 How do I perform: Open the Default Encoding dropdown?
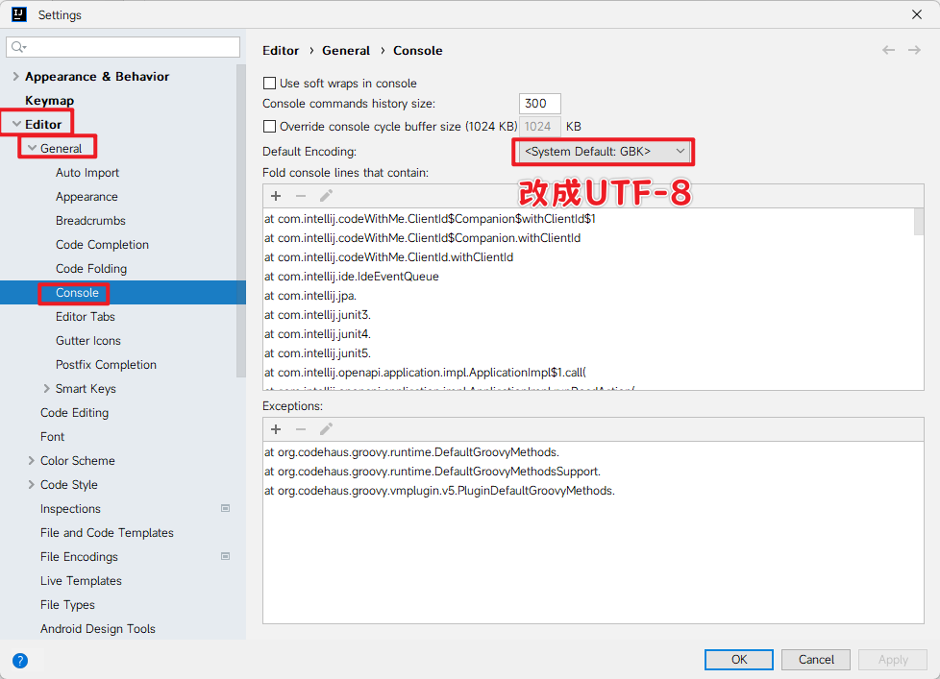point(604,152)
